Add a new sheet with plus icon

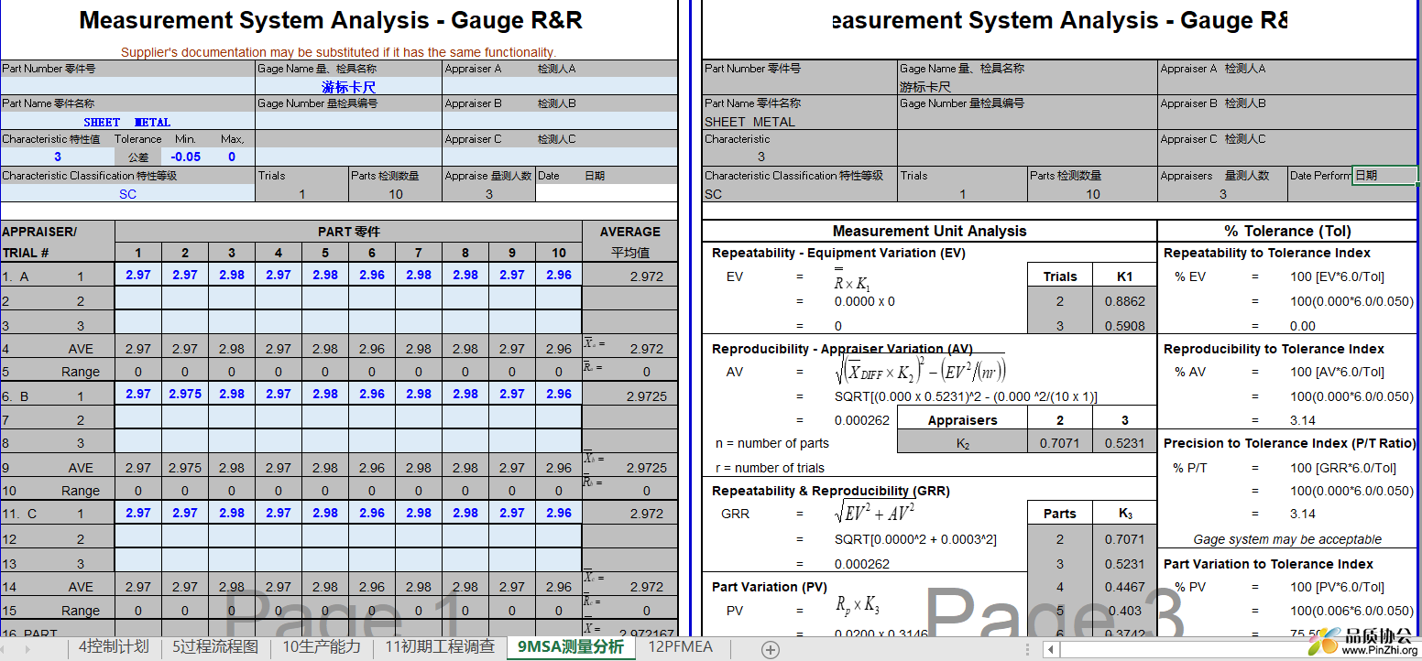click(771, 649)
